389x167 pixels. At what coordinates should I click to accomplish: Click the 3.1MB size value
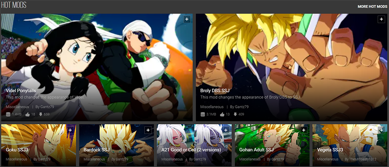click(211, 114)
